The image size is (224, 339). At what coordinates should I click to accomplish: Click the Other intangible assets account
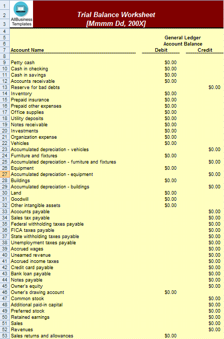(x=36, y=205)
